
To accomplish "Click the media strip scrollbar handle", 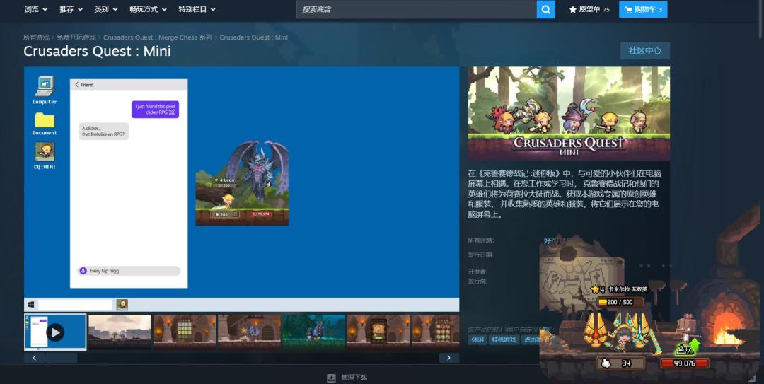I will (61, 358).
